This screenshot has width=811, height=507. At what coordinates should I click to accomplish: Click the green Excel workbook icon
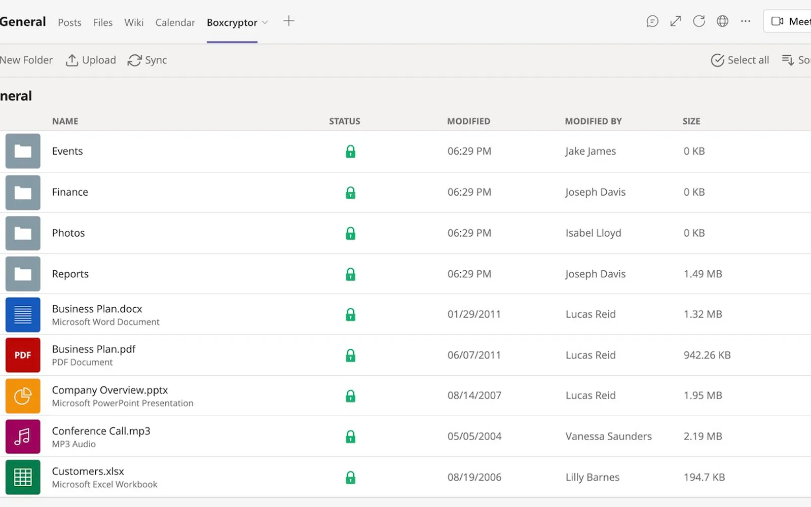point(23,477)
